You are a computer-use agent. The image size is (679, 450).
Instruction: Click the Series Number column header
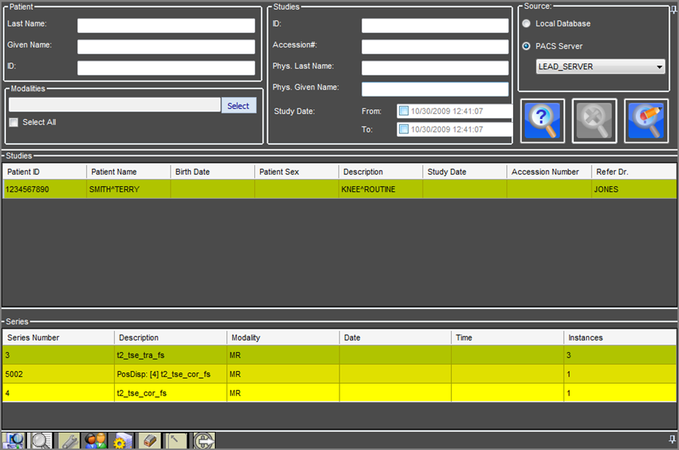click(58, 338)
